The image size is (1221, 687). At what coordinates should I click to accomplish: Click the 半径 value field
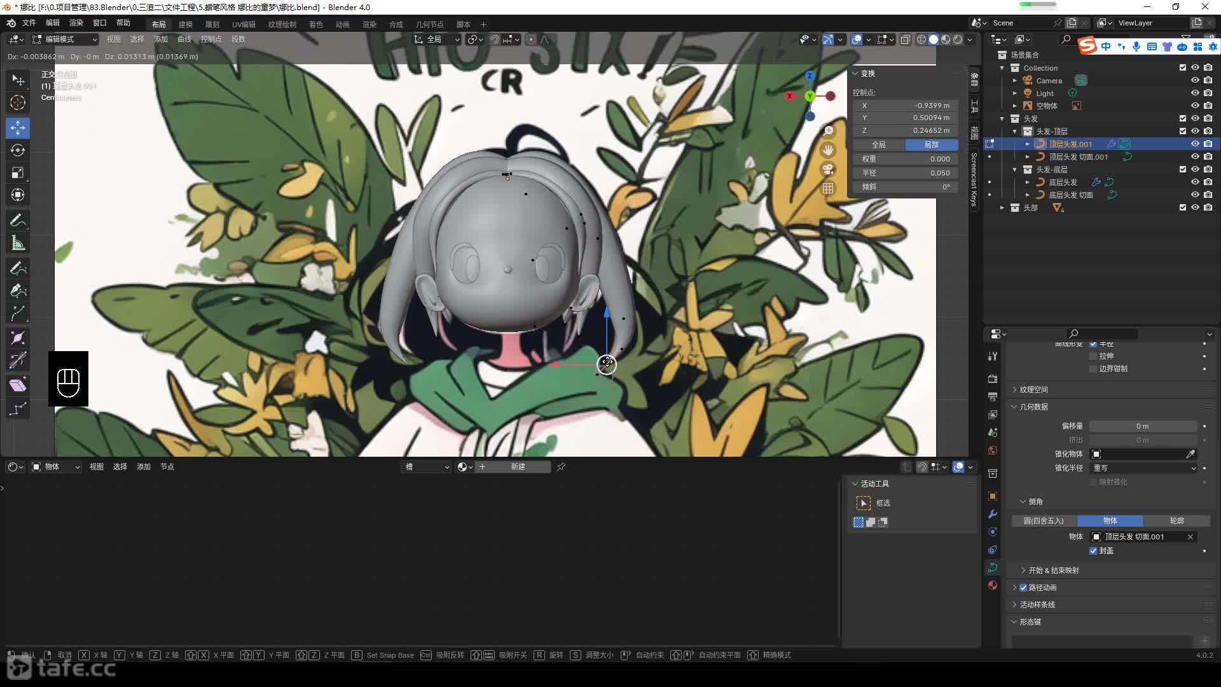pos(906,173)
